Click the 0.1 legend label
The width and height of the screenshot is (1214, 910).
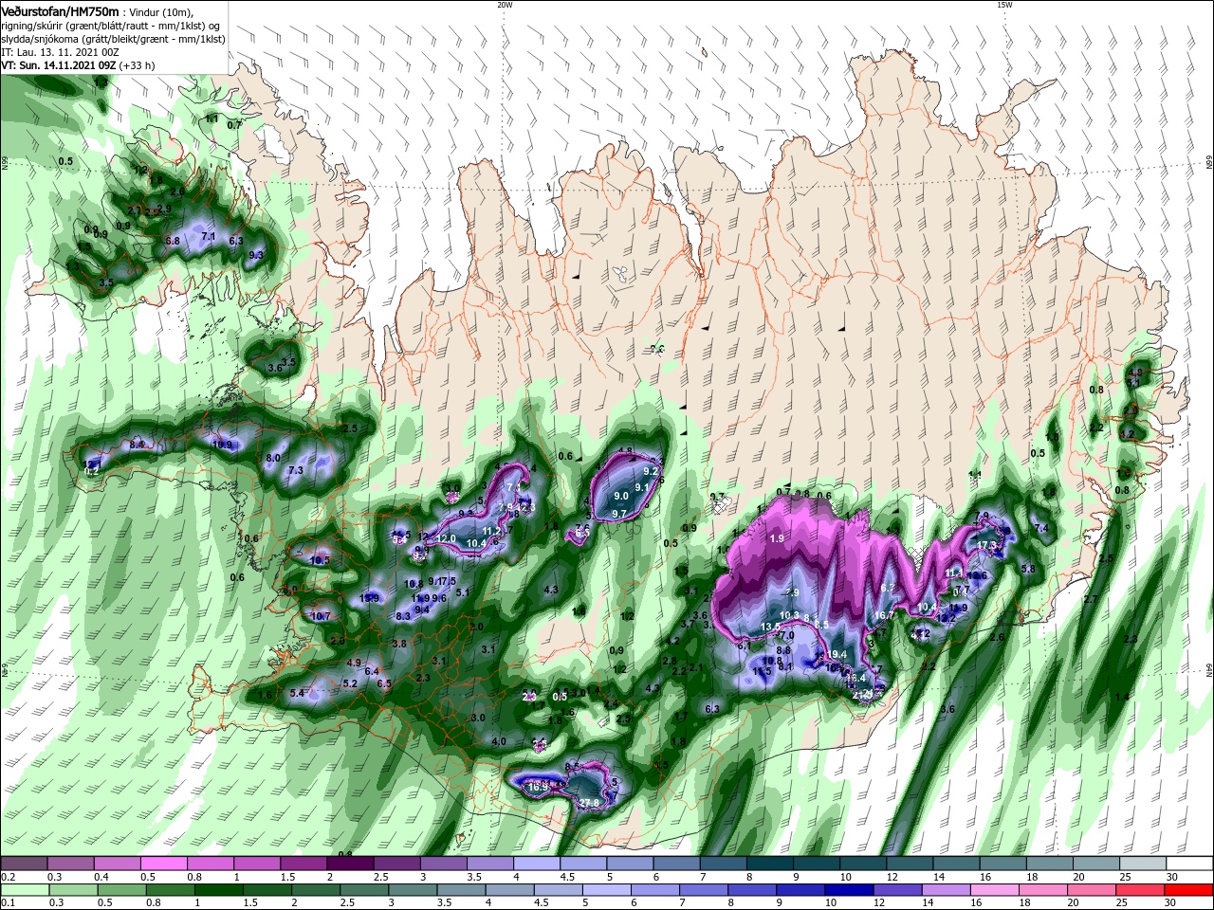pyautogui.click(x=9, y=903)
